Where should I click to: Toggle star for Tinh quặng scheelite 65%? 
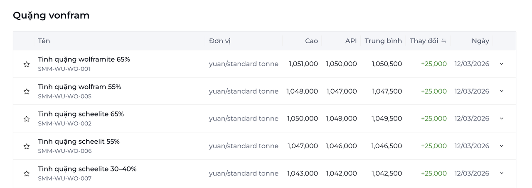coord(27,119)
